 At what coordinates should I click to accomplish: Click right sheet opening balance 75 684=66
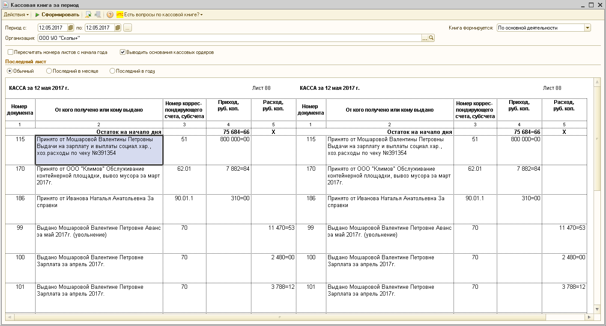pyautogui.click(x=527, y=132)
